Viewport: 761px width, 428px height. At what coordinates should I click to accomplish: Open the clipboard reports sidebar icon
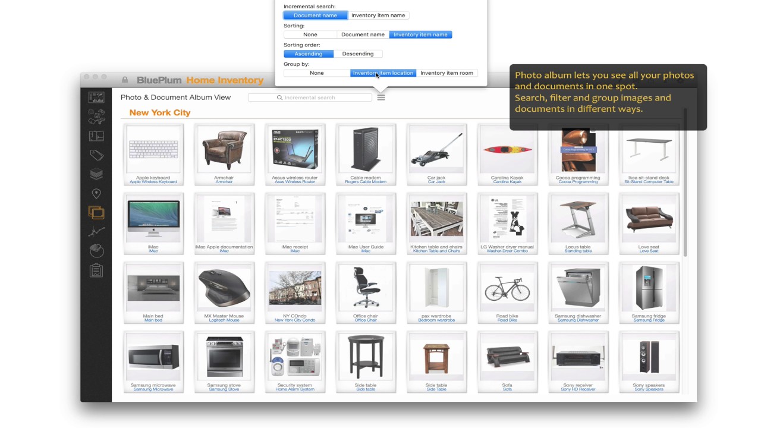96,270
